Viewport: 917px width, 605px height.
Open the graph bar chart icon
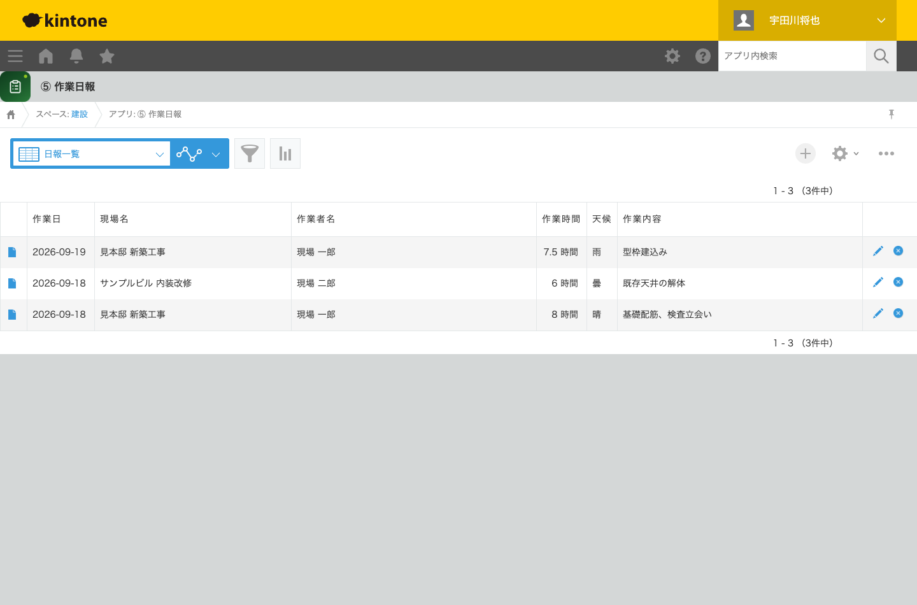(285, 153)
